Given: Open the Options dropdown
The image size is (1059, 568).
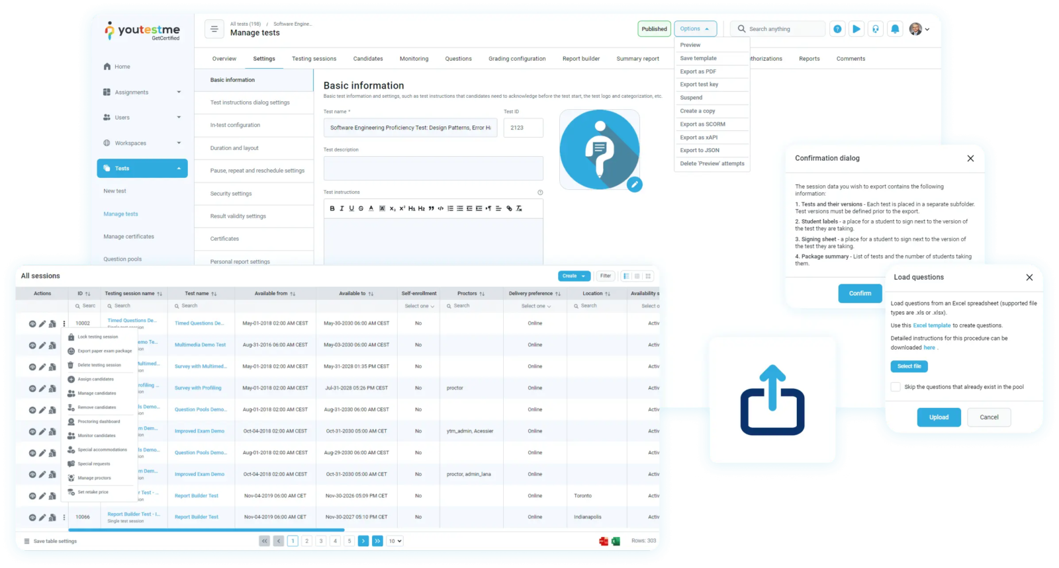Looking at the screenshot, I should [x=695, y=29].
